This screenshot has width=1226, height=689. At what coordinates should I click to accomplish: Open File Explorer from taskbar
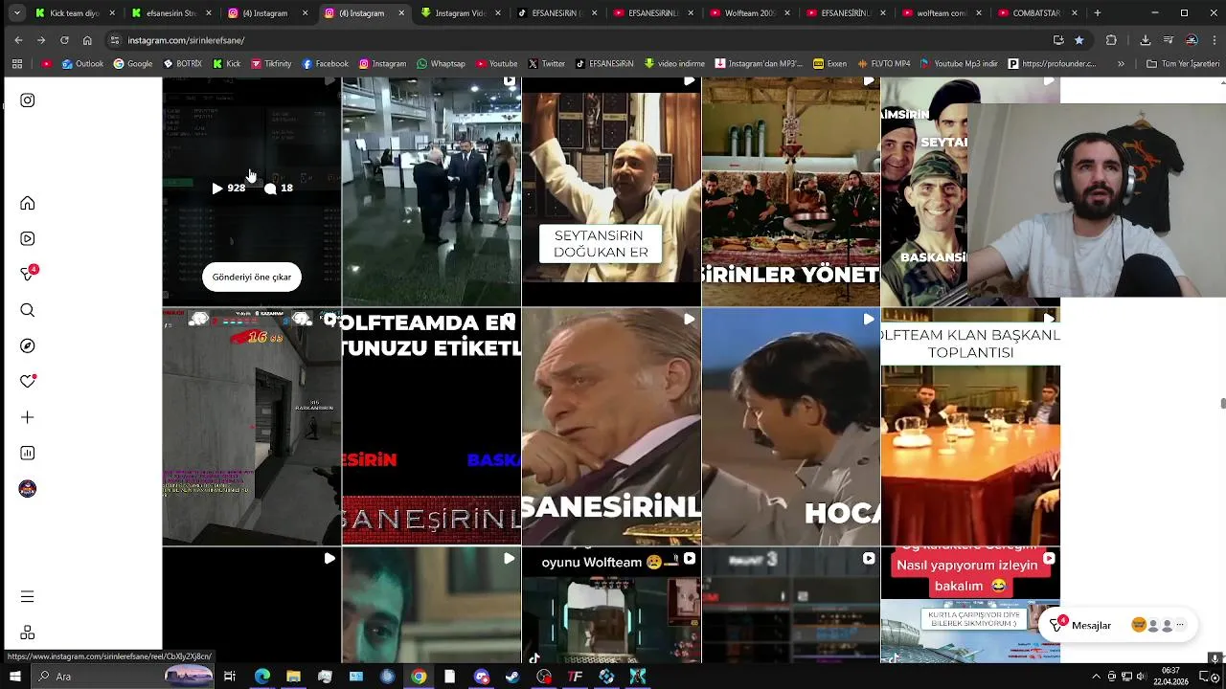[x=293, y=677]
